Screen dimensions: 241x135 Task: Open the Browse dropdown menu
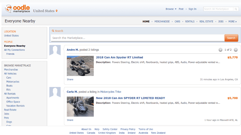click(x=171, y=9)
